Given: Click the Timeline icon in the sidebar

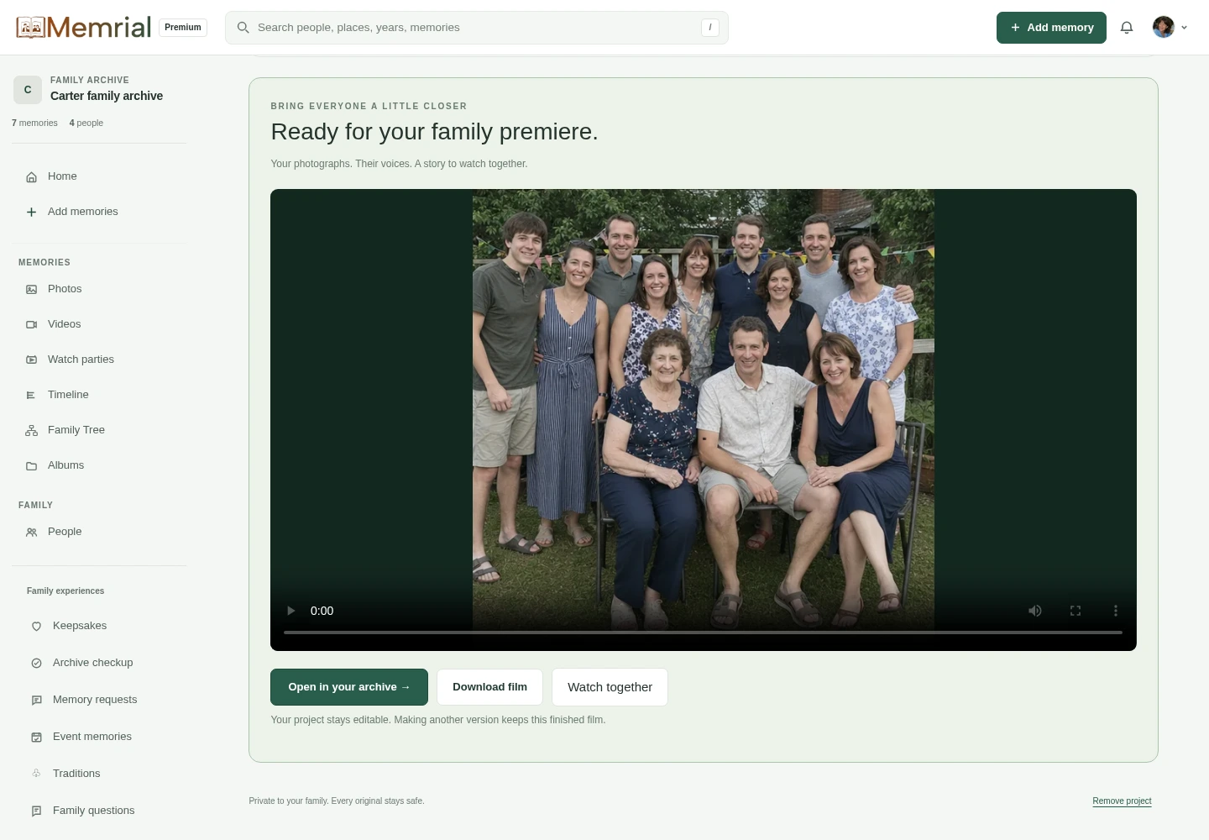Looking at the screenshot, I should tap(31, 395).
